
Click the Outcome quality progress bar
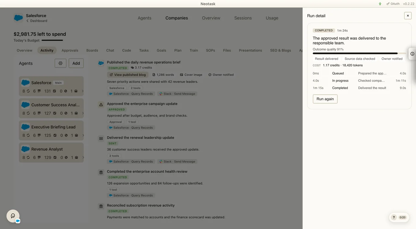pyautogui.click(x=359, y=53)
